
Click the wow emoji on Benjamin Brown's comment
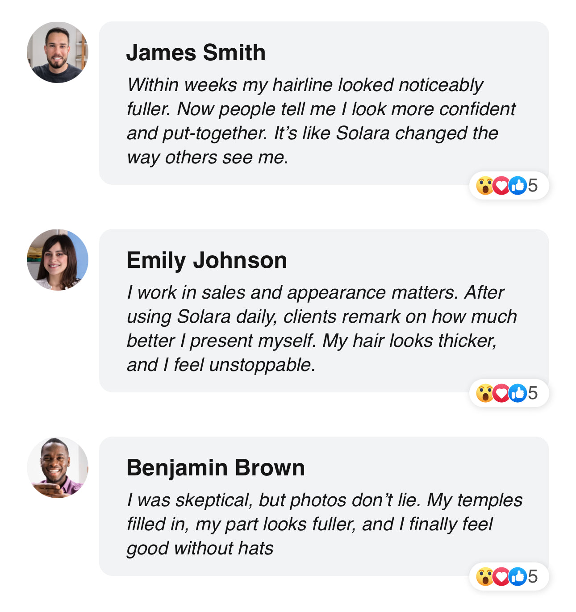click(484, 577)
